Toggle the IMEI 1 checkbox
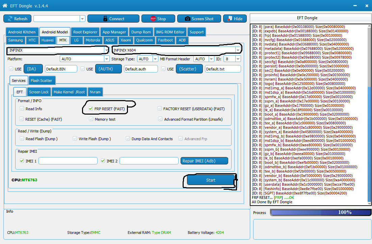The height and width of the screenshot is (244, 372). pyautogui.click(x=22, y=161)
